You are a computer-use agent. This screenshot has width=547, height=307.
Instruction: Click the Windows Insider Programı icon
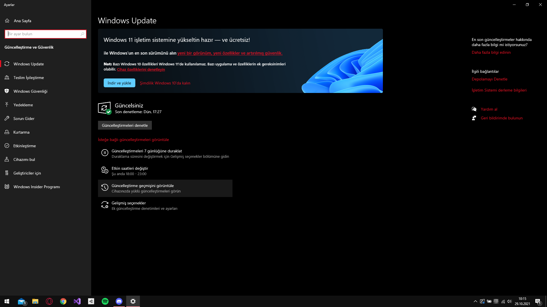pos(7,187)
